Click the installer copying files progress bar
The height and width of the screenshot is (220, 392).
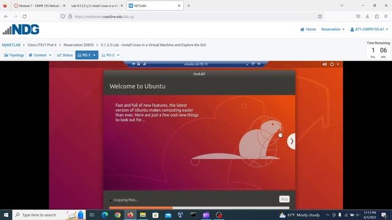coord(199,208)
